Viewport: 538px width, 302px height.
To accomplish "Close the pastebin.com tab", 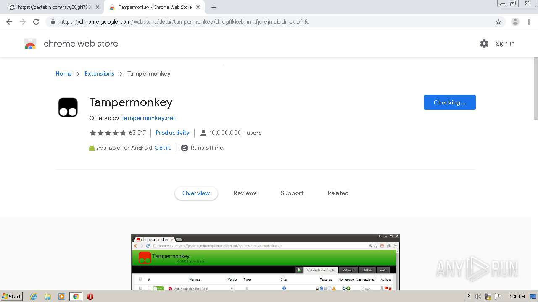I will click(98, 7).
